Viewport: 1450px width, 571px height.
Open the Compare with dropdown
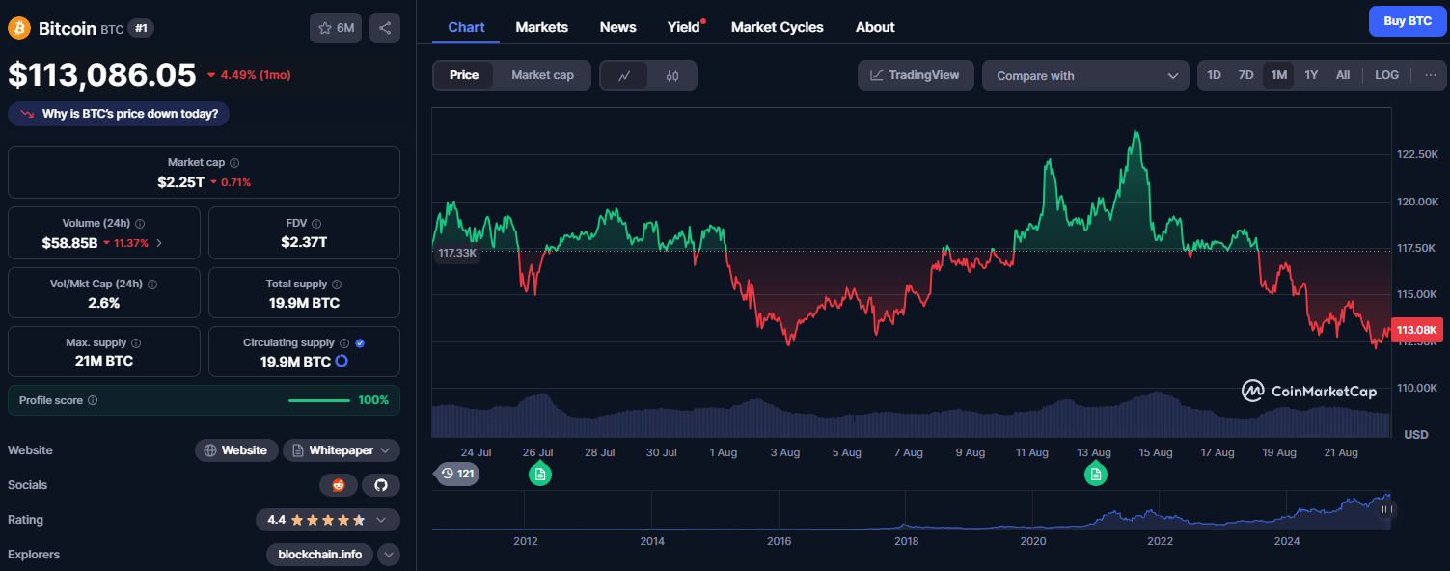point(1085,75)
